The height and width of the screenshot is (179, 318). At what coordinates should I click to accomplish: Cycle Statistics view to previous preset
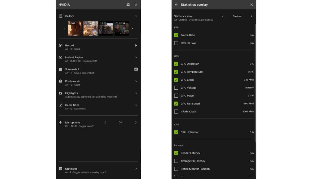point(223,16)
